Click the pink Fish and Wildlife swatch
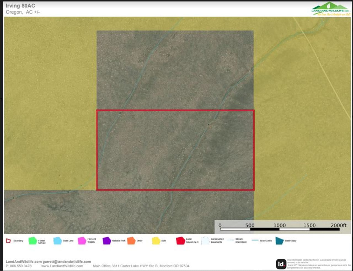 tap(82, 241)
